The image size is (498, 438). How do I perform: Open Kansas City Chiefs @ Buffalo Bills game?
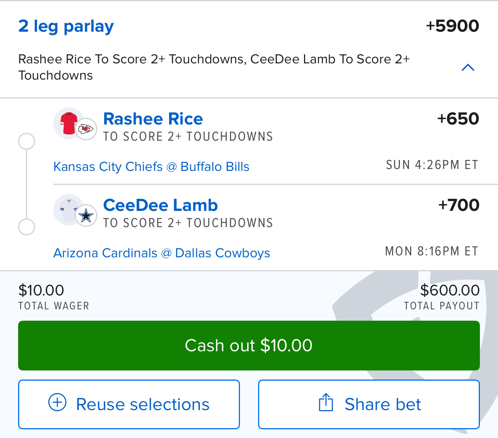tap(151, 167)
